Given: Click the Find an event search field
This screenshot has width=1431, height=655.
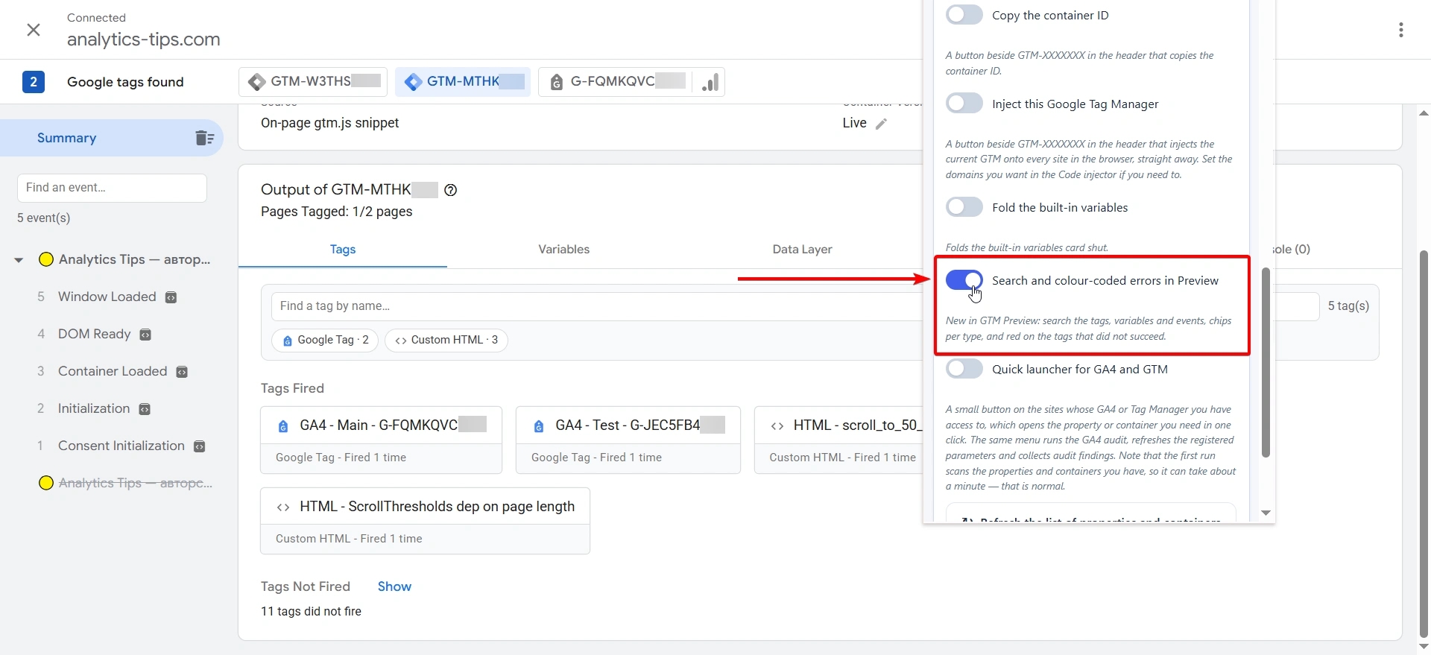Looking at the screenshot, I should tap(112, 188).
